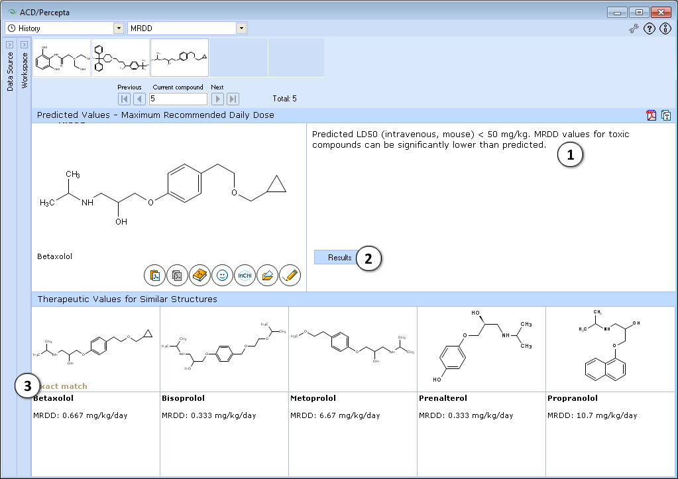
Task: Expand the Workspace side panel
Action: [x=25, y=44]
